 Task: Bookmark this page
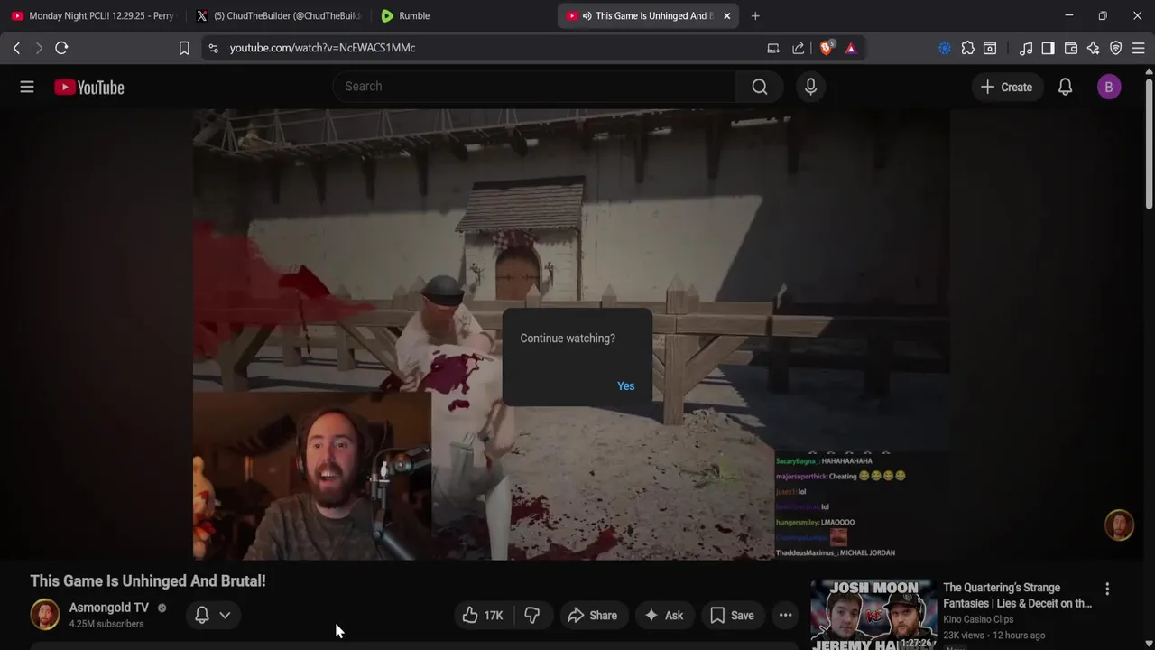(x=184, y=48)
